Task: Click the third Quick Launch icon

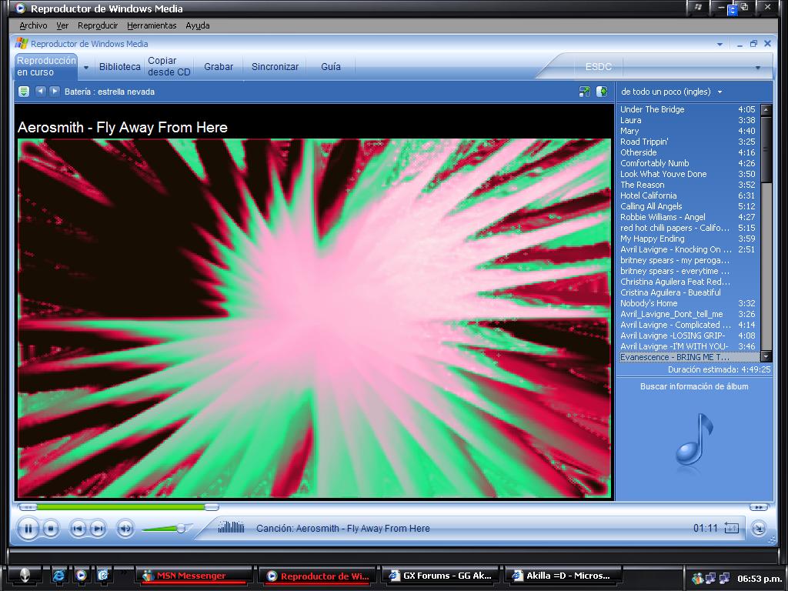Action: click(x=103, y=576)
